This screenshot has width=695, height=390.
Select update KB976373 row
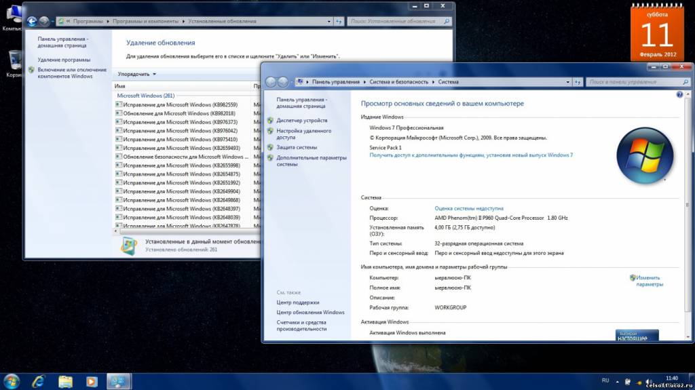pyautogui.click(x=181, y=122)
